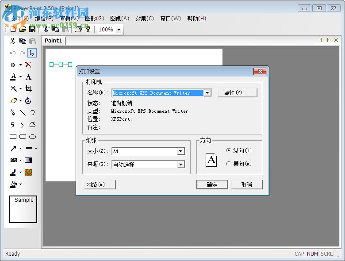Close the 打印设置 dialog
Screen dimensions: 345x261
[x=260, y=71]
